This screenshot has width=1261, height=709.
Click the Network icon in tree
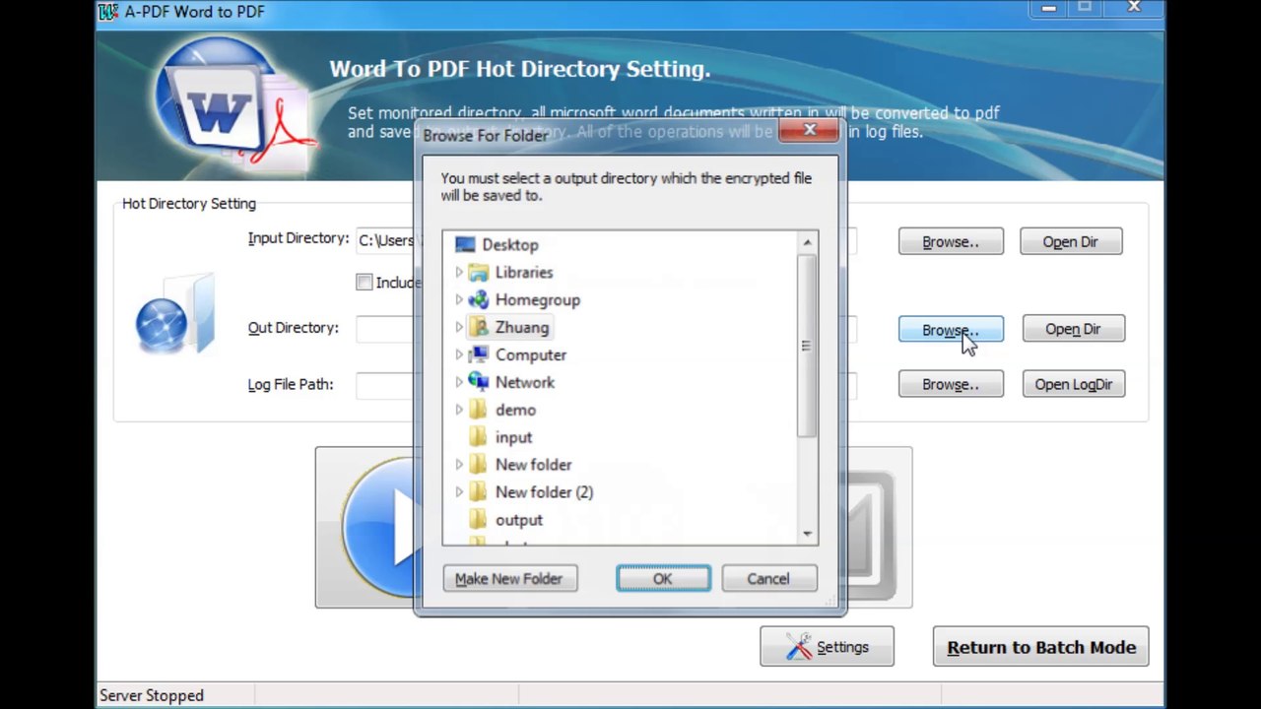coord(479,382)
